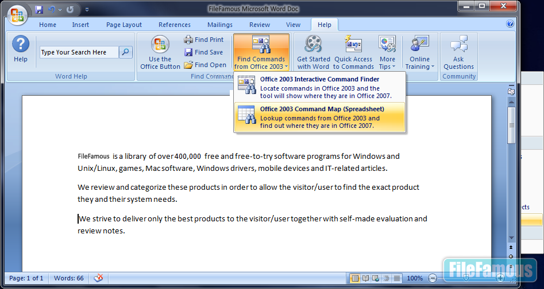Viewport: 544px width, 289px height.
Task: Toggle Find Commands from Office 2003 dropdown
Action: (261, 52)
